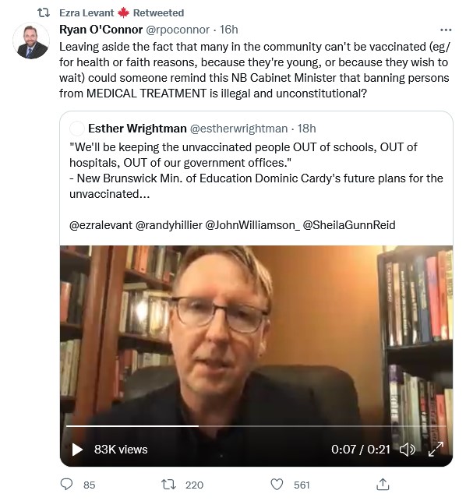The width and height of the screenshot is (466, 501).
Task: Seek along the video progress bar
Action: coord(256,426)
